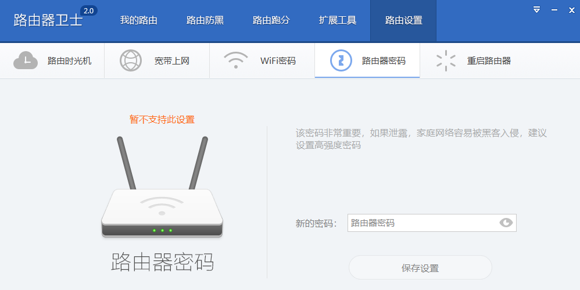580x290 pixels.
Task: Click the WiFi signal icon
Action: coord(235,60)
